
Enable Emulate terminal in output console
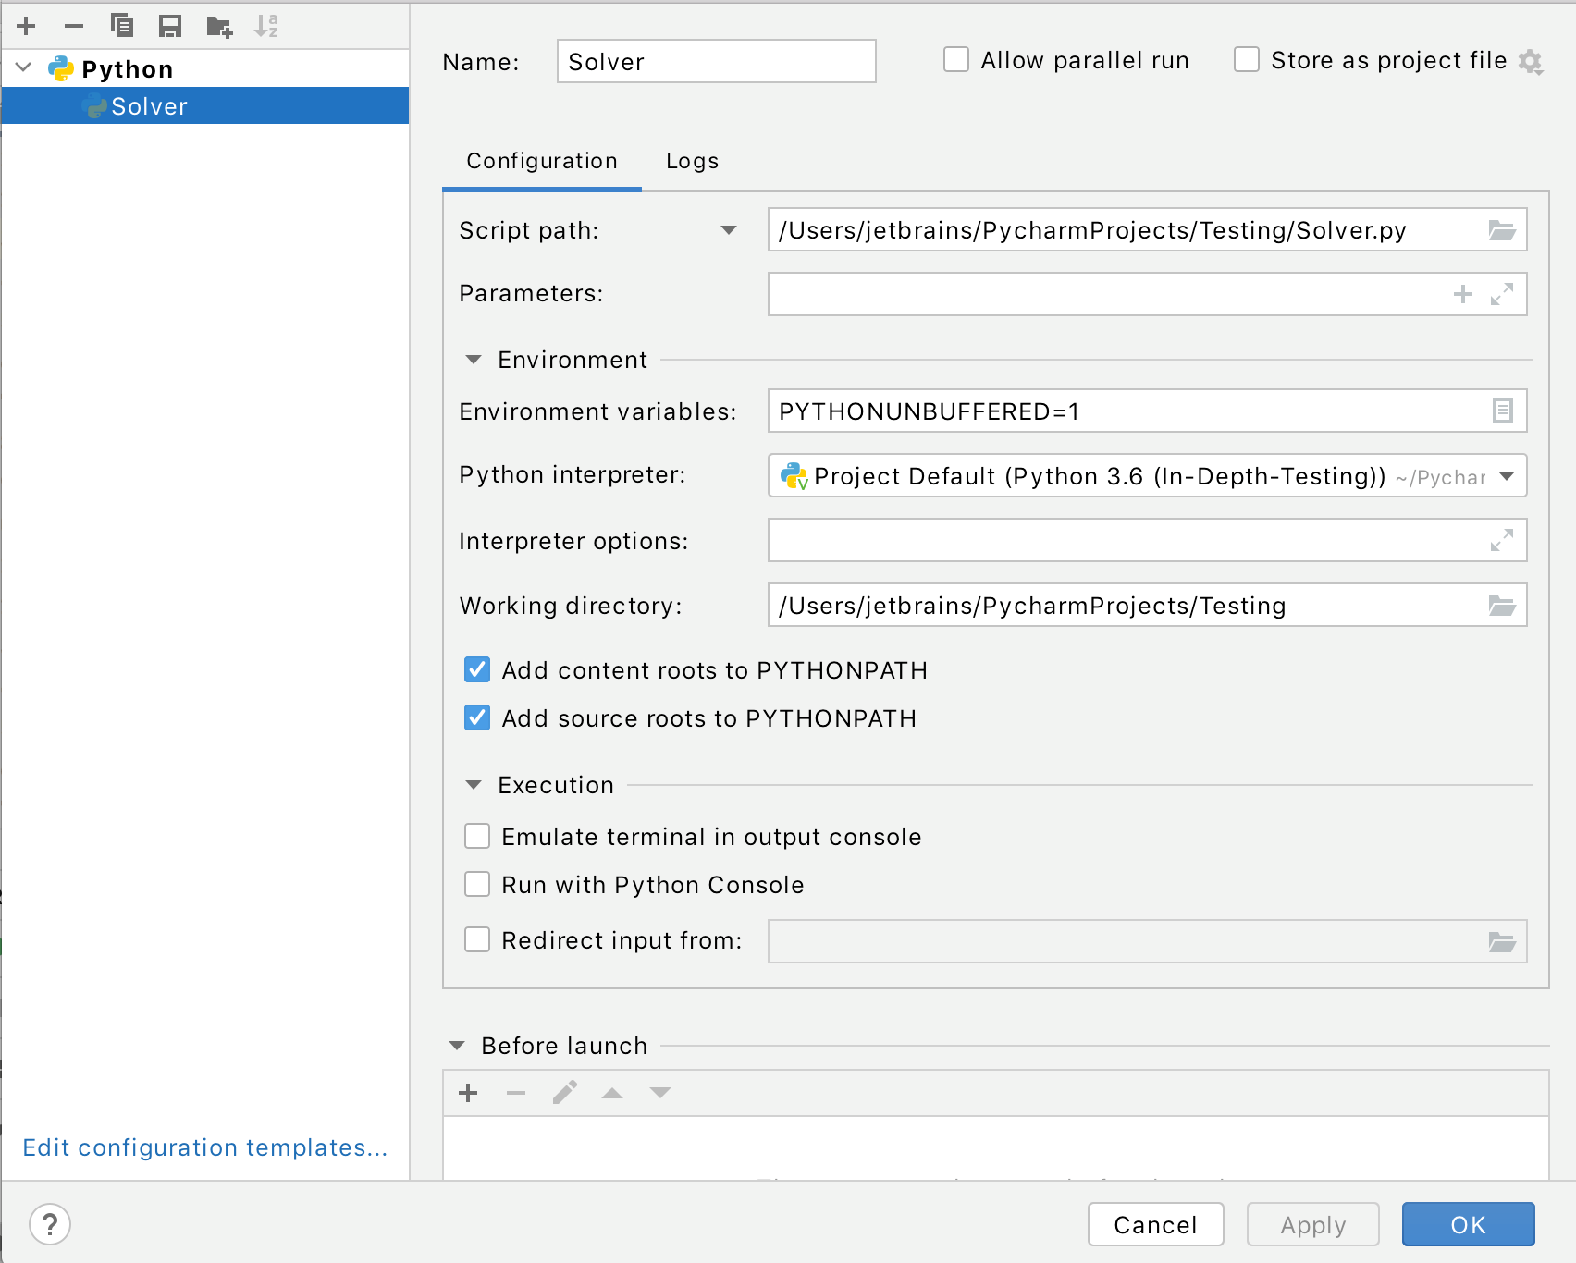tap(476, 836)
